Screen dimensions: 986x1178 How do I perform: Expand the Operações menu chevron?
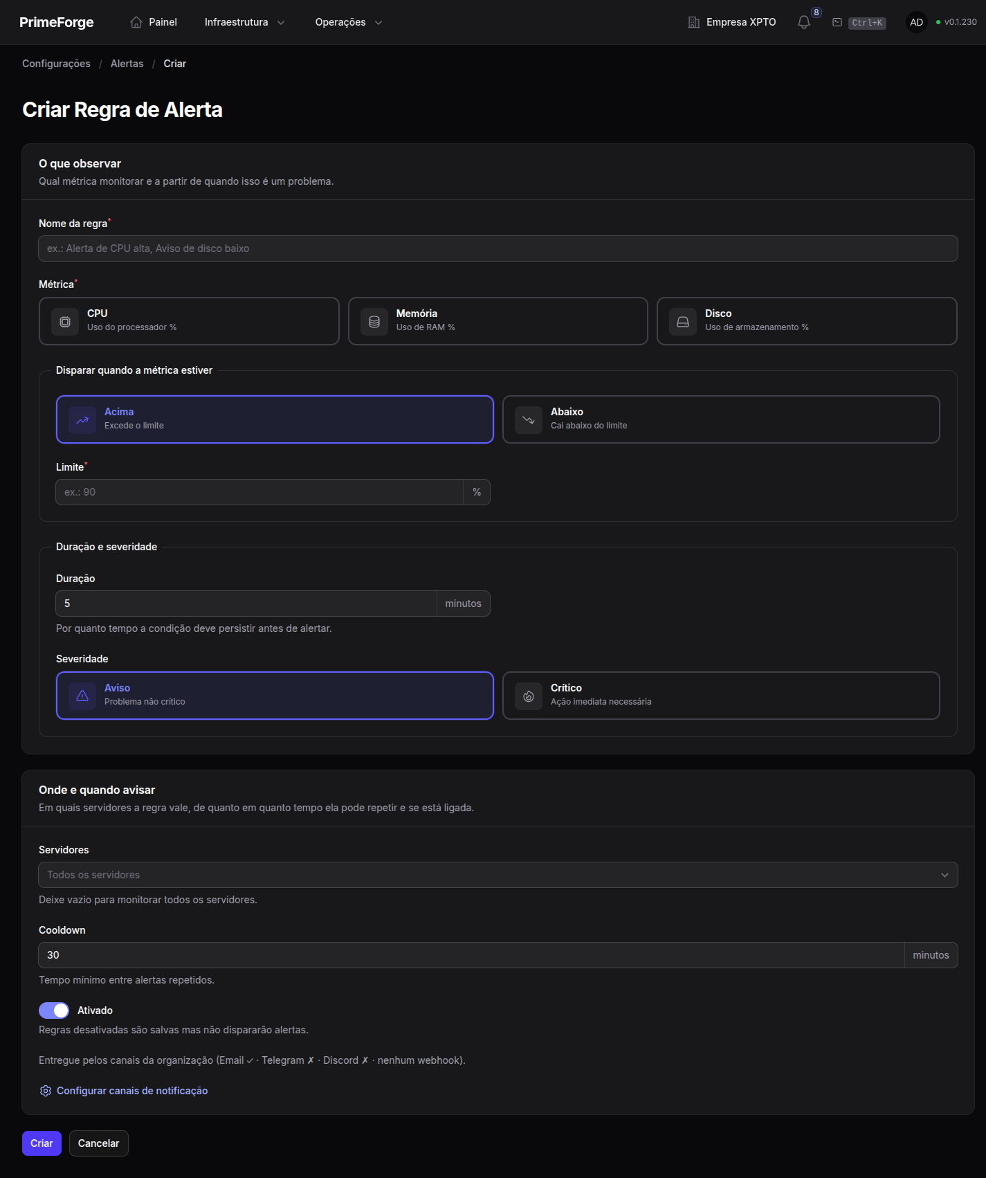(378, 22)
